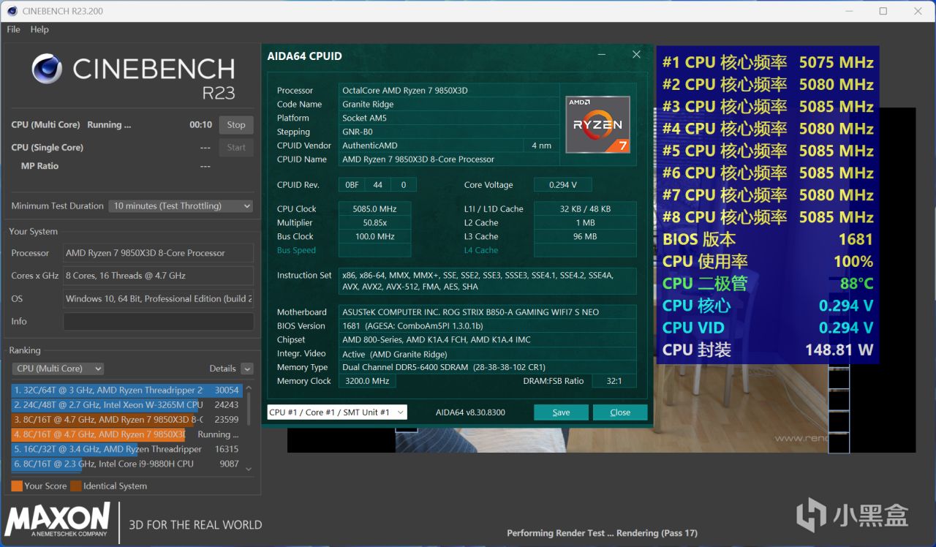The height and width of the screenshot is (547, 936).
Task: Select the ranking entry marked Running
Action: [127, 434]
